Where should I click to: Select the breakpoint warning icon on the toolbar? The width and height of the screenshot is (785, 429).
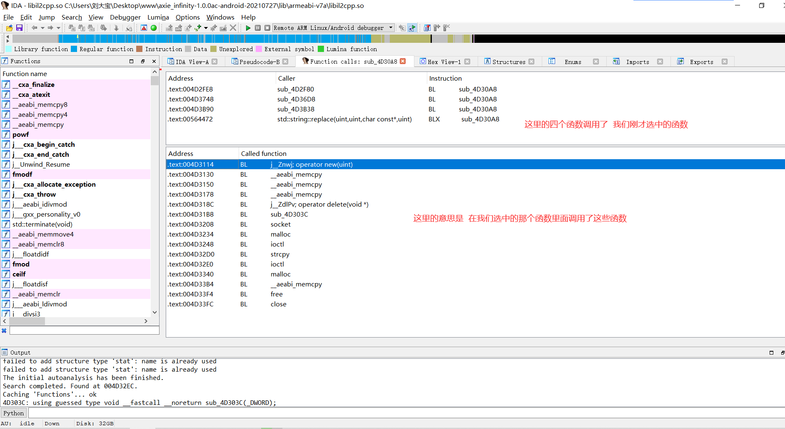(x=144, y=27)
